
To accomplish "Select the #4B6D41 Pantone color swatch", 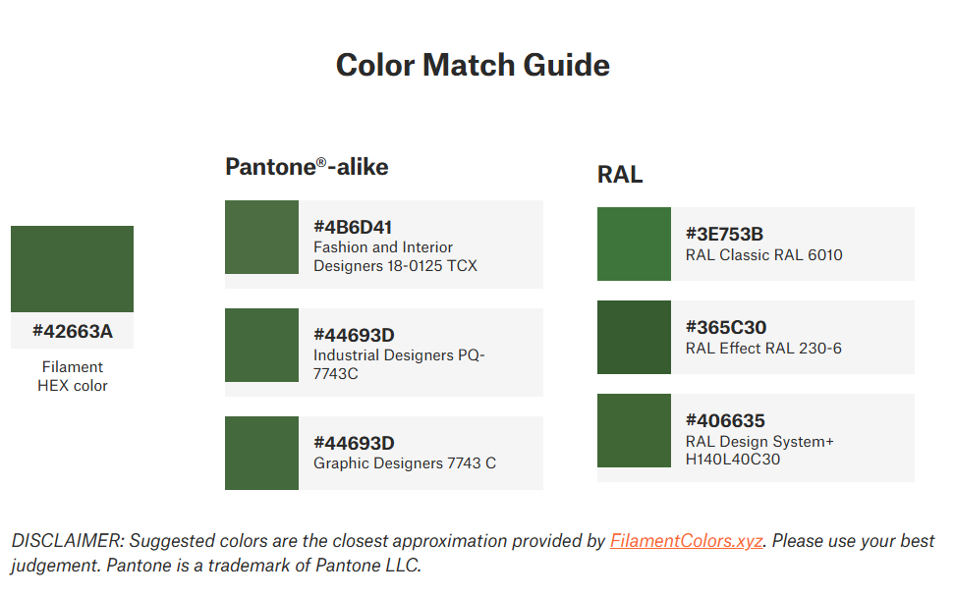I will [x=261, y=238].
